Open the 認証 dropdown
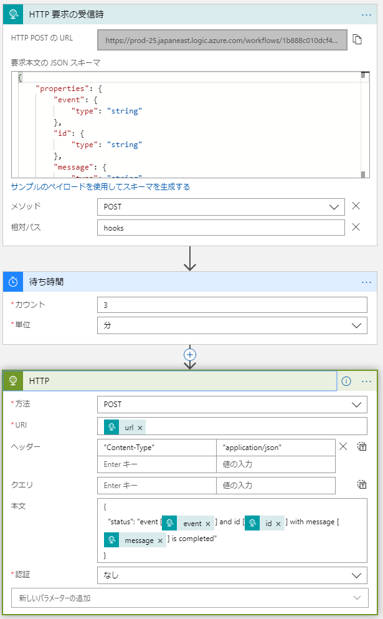The width and height of the screenshot is (383, 619). (232, 575)
